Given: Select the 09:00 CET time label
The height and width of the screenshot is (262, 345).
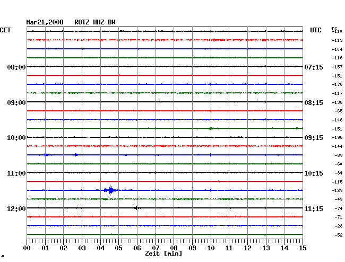Looking at the screenshot, I should pyautogui.click(x=16, y=103).
